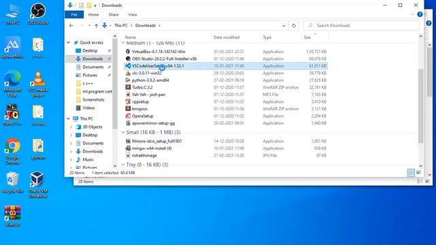Viewport: 436px width, 245px height.
Task: Sort by the Type column header
Action: (281, 37)
